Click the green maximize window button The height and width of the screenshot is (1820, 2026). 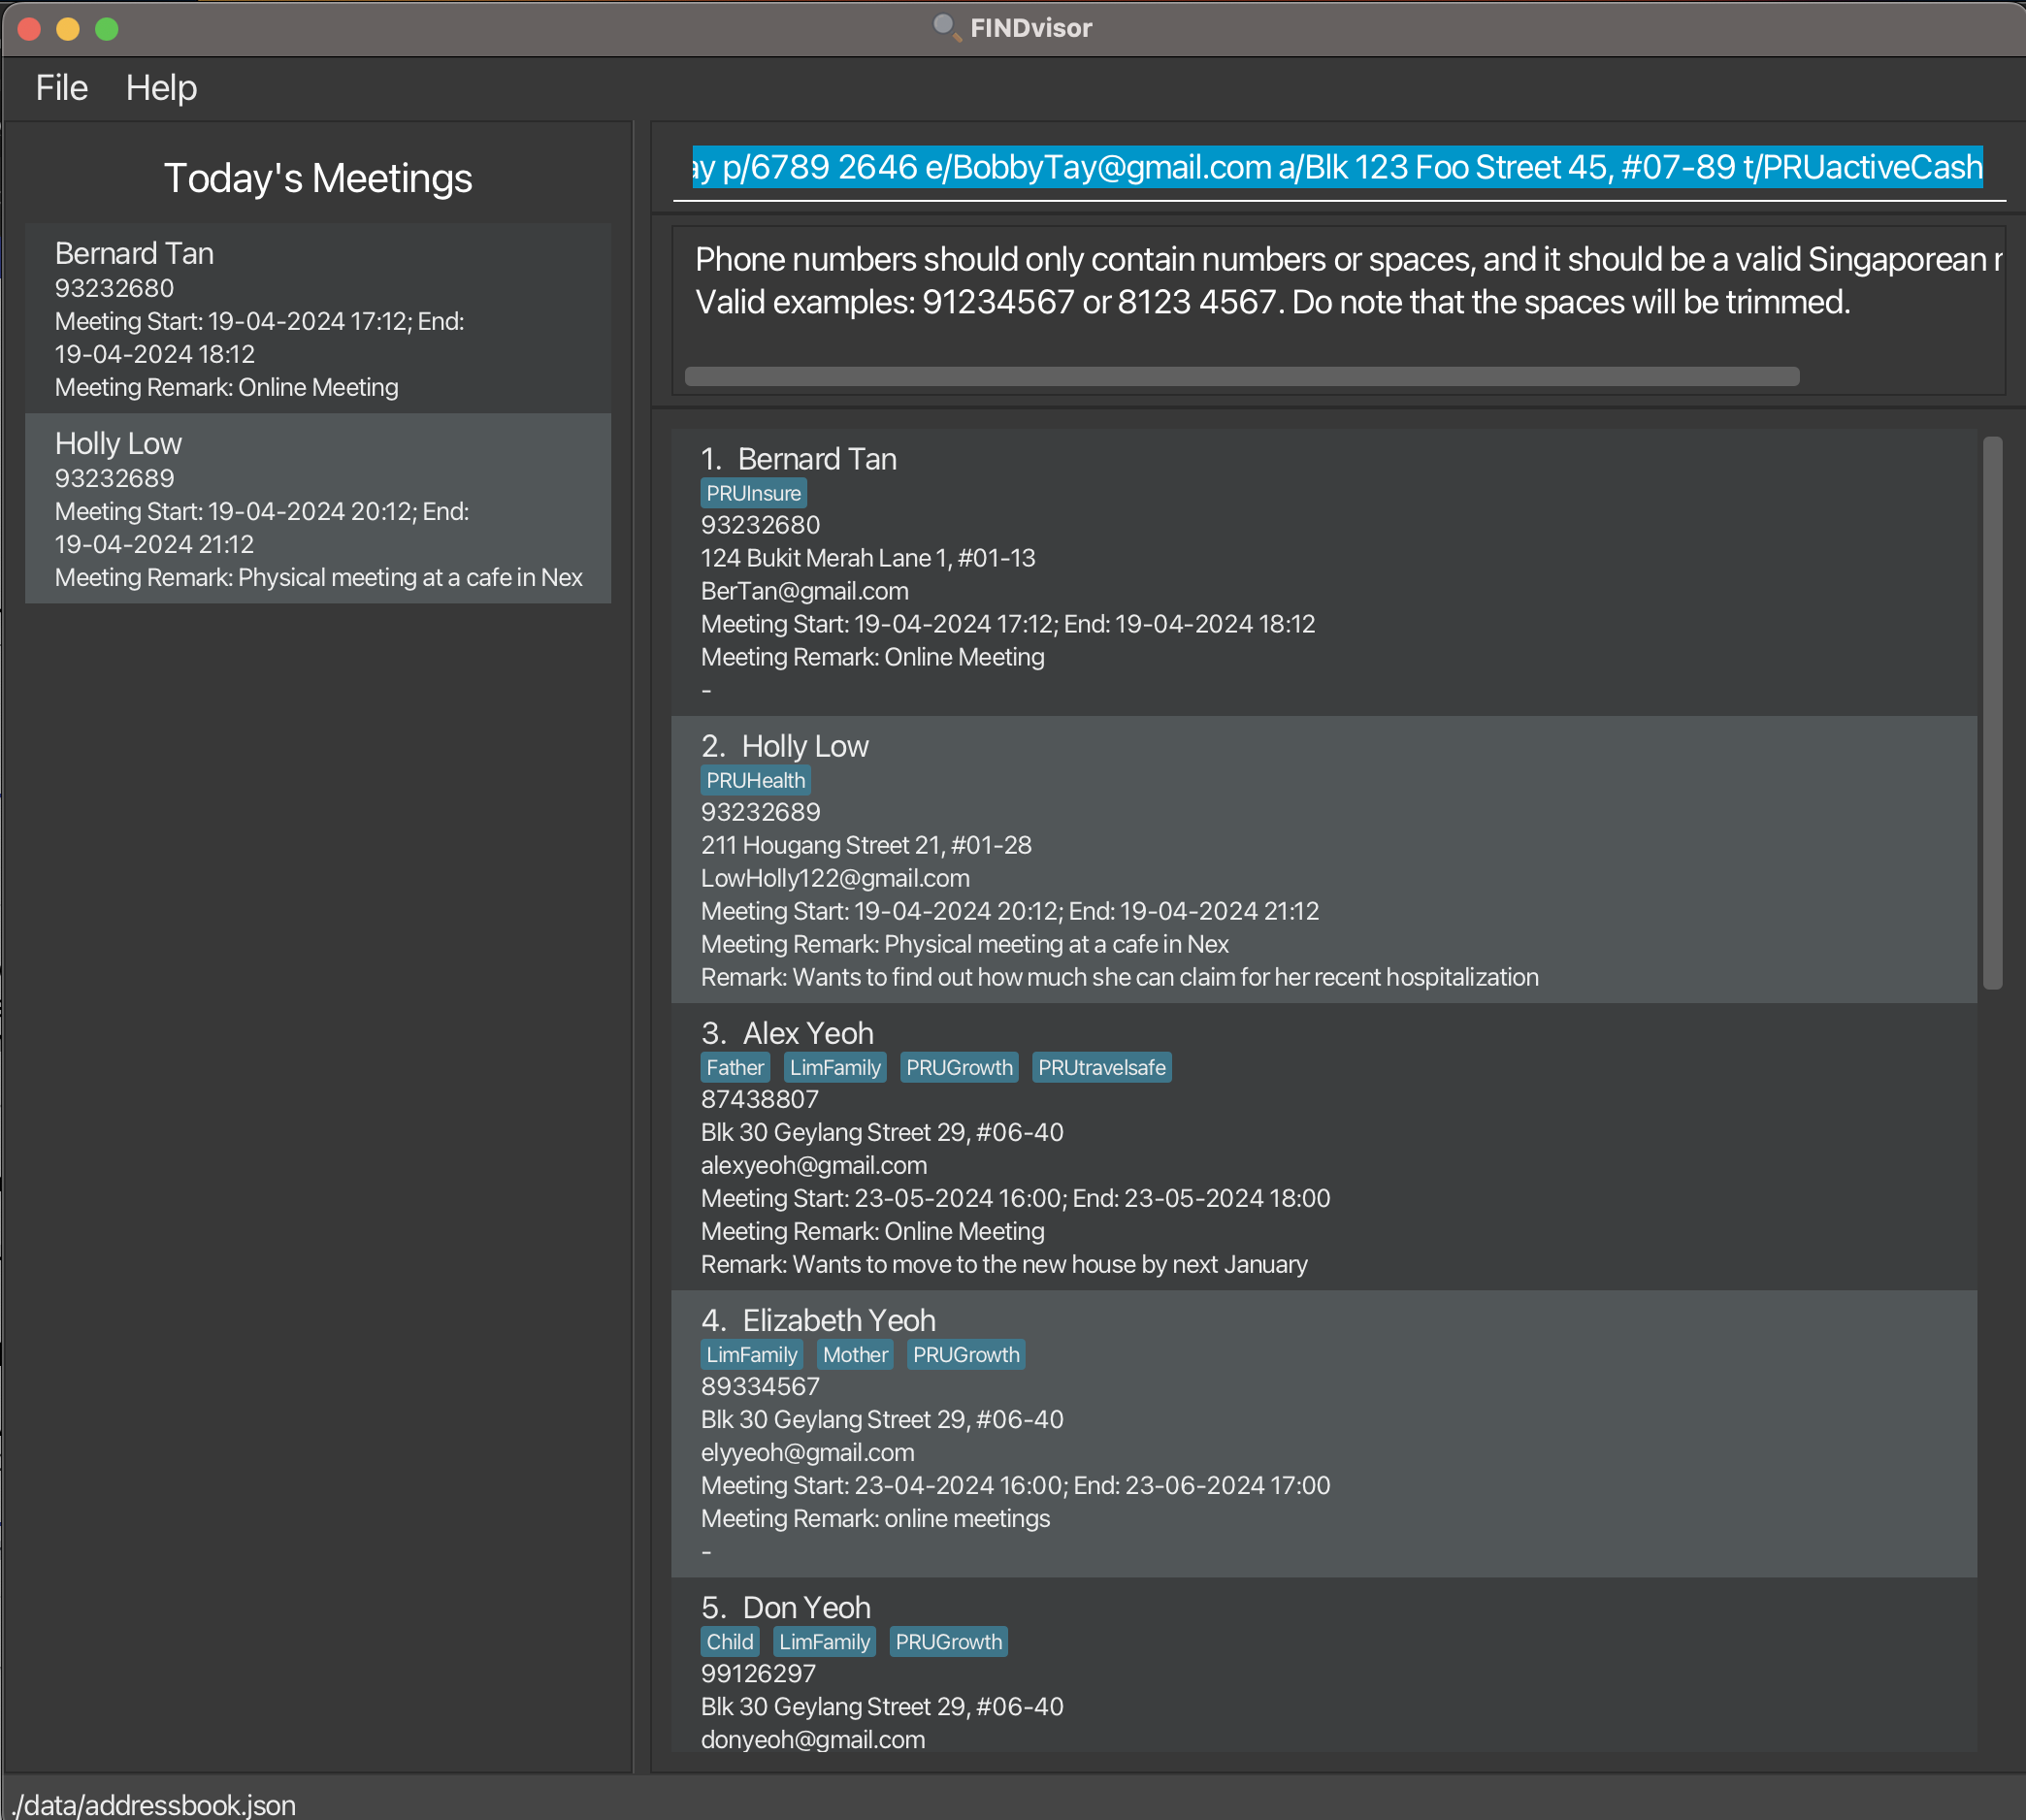107,29
